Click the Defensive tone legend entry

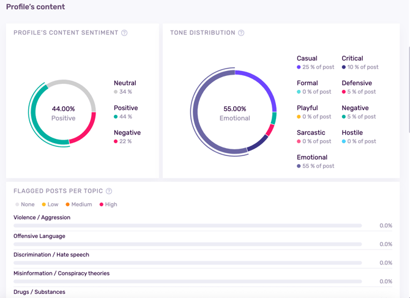[357, 83]
